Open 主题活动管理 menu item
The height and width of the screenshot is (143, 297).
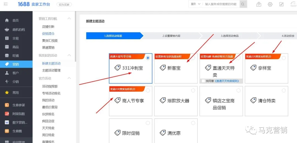pos(51,70)
